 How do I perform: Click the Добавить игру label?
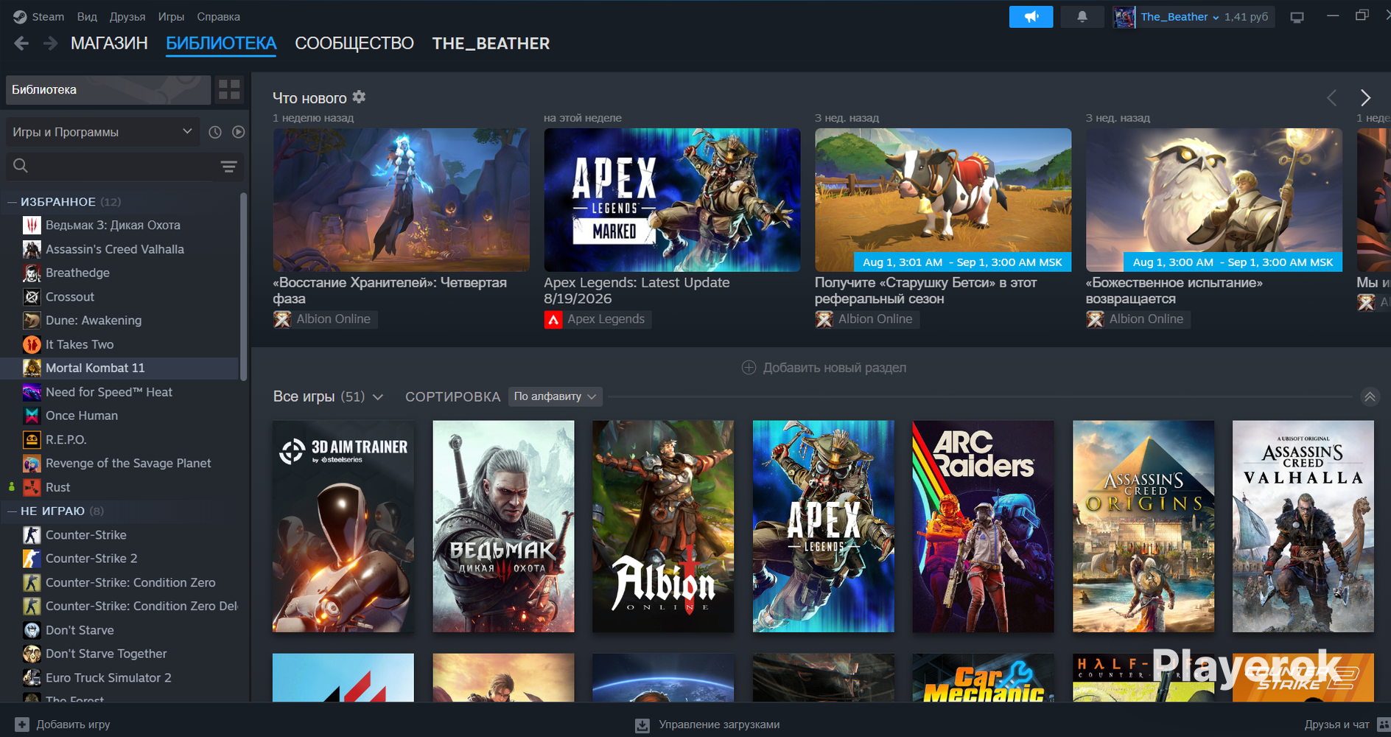click(73, 724)
